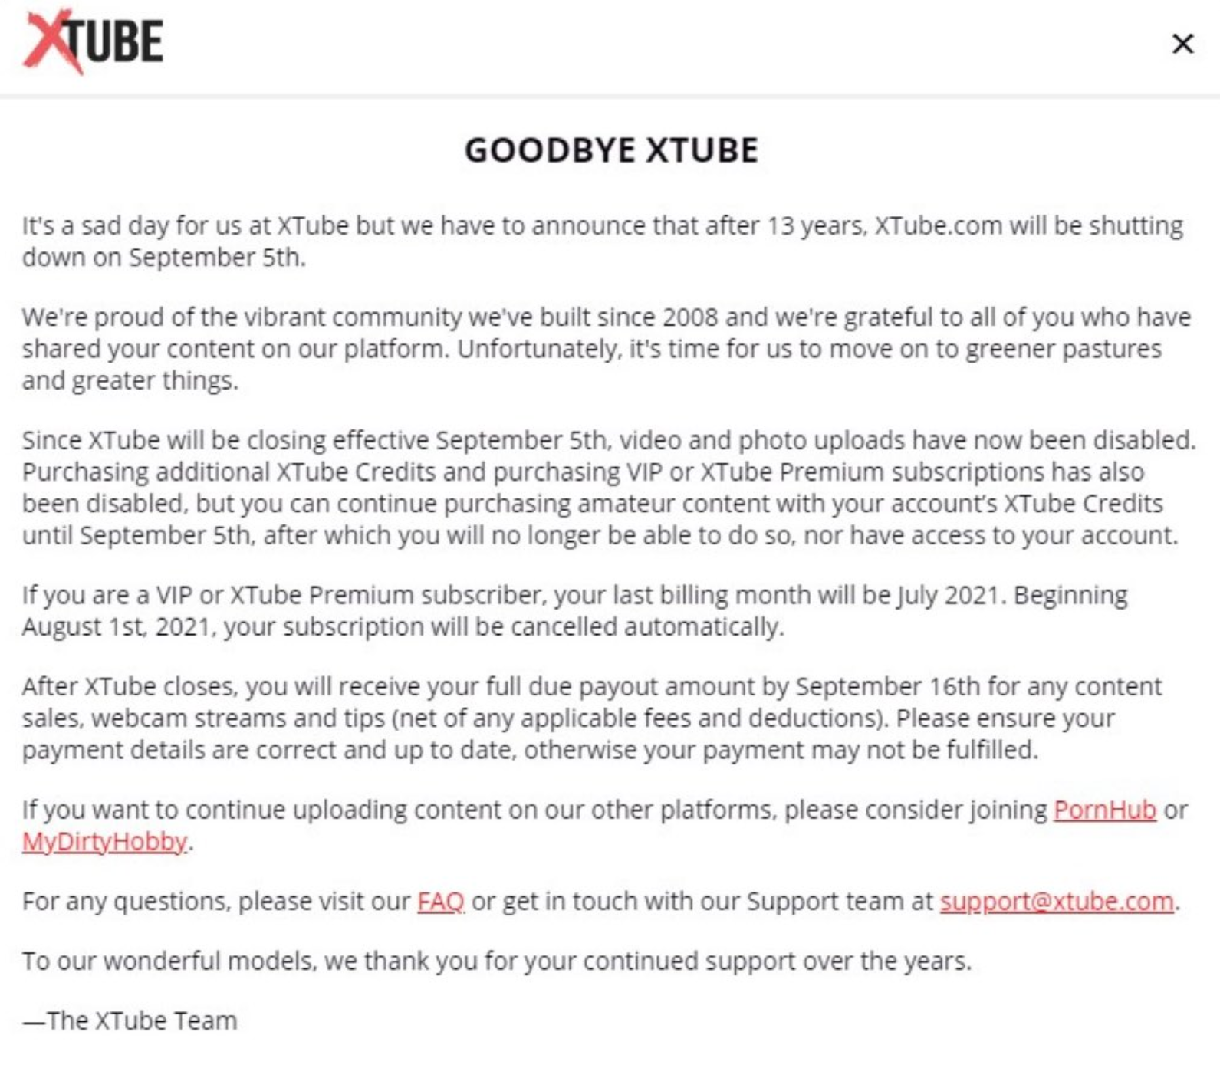The image size is (1220, 1065).
Task: Click the paragraph about the vibrant community since 2008
Action: click(x=606, y=349)
